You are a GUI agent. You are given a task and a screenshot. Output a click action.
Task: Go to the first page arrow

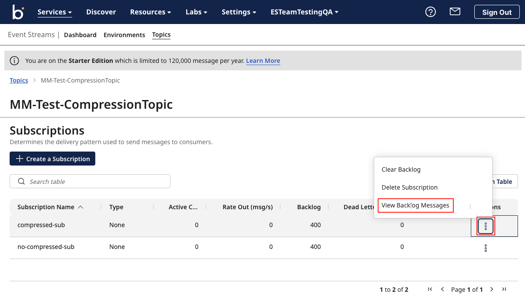(x=430, y=289)
